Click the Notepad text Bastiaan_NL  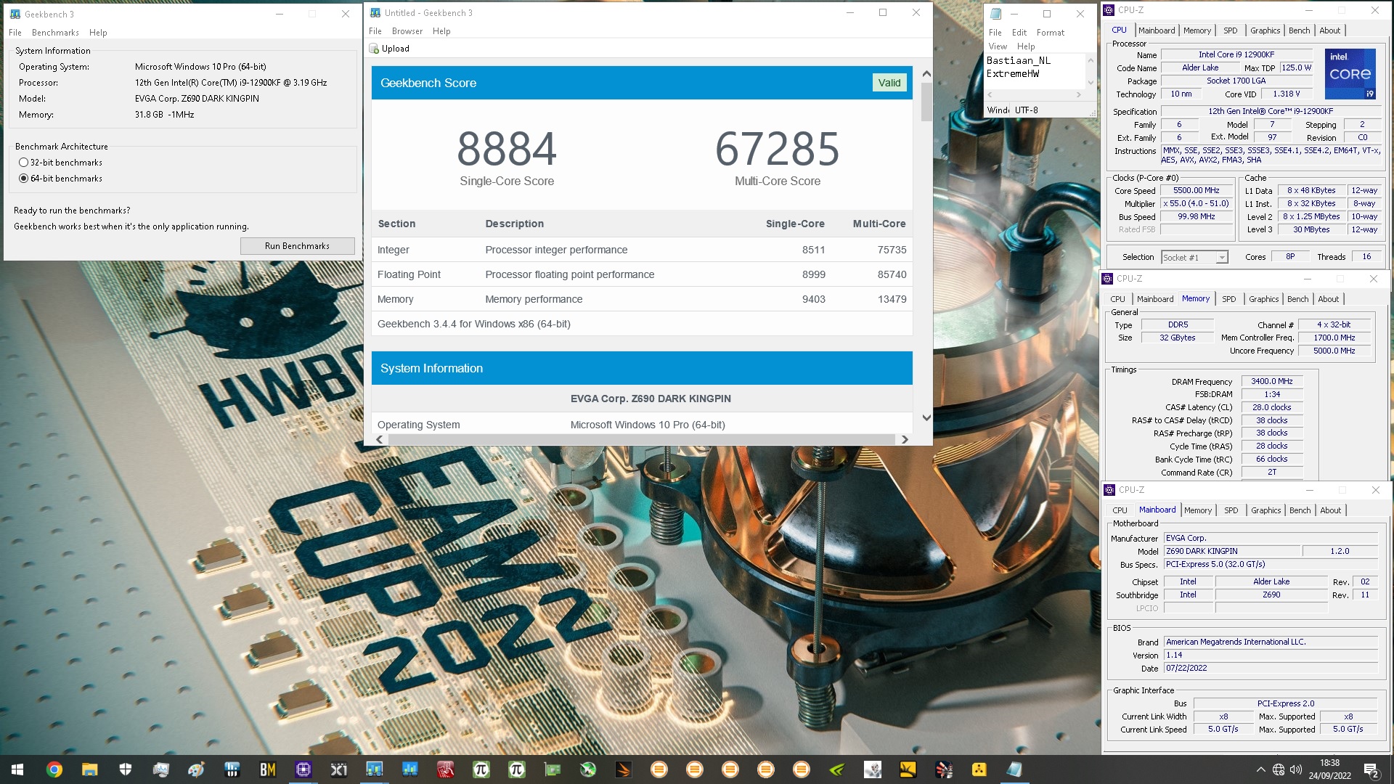[1018, 61]
